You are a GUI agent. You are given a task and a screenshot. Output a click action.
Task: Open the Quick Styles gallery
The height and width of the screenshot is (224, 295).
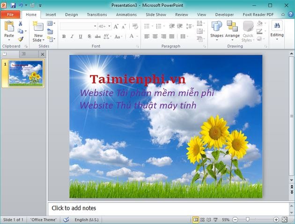[248, 31]
